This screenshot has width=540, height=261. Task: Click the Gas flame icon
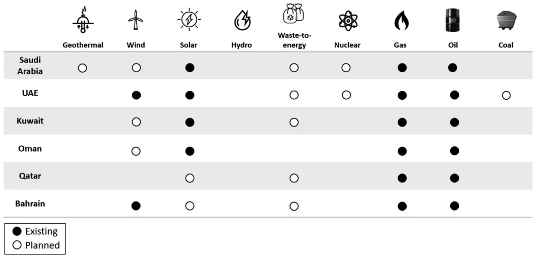[401, 22]
